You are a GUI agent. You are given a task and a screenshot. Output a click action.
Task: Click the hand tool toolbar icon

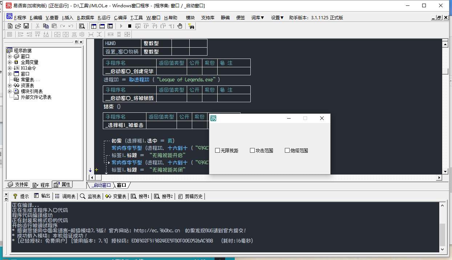click(180, 26)
